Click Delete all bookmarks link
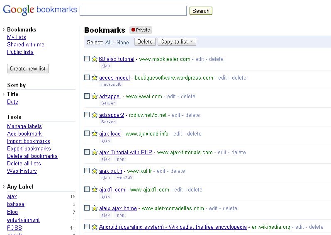The width and height of the screenshot is (331, 235). 32,156
